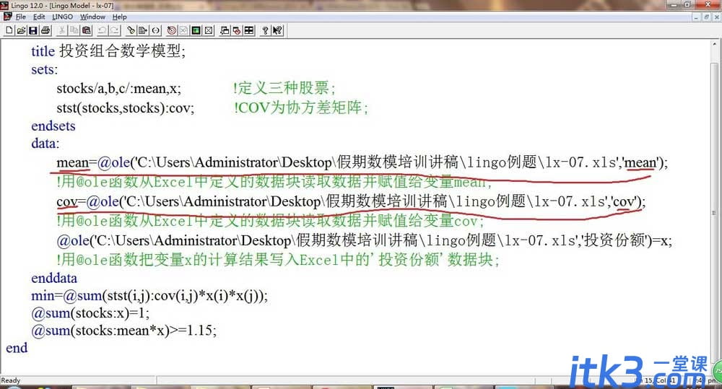Image resolution: width=722 pixels, height=389 pixels.
Task: Click the comment '!COV为协方差矩阵;'
Action: [x=300, y=108]
